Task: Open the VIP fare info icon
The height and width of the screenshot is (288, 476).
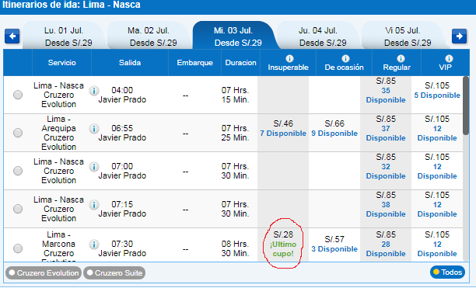Action: [x=449, y=58]
